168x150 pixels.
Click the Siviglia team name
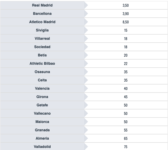pyautogui.click(x=42, y=30)
